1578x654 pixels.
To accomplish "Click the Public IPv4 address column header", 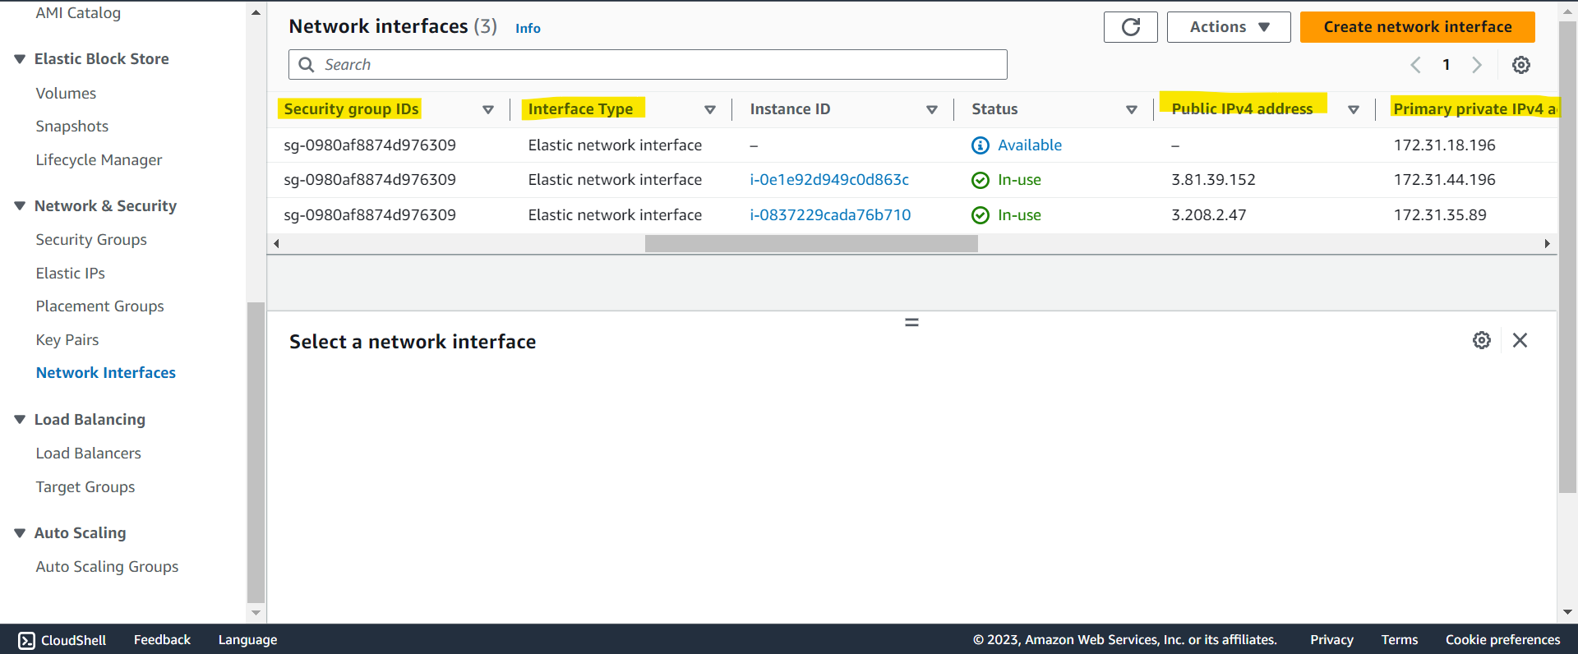I will [x=1242, y=109].
